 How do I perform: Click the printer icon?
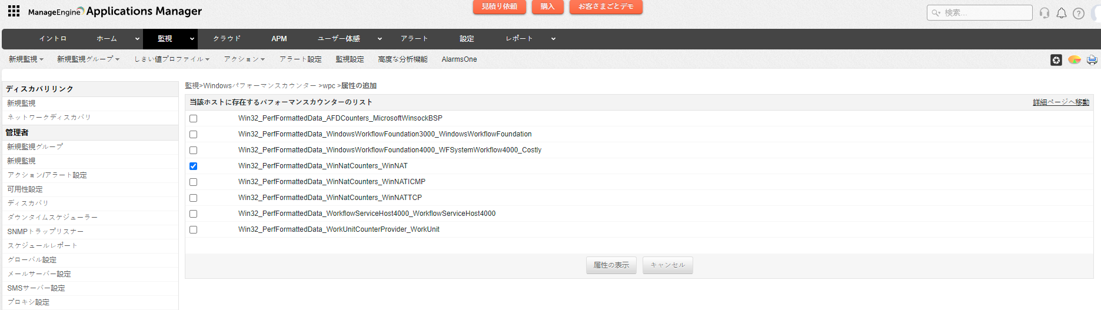(x=1092, y=60)
